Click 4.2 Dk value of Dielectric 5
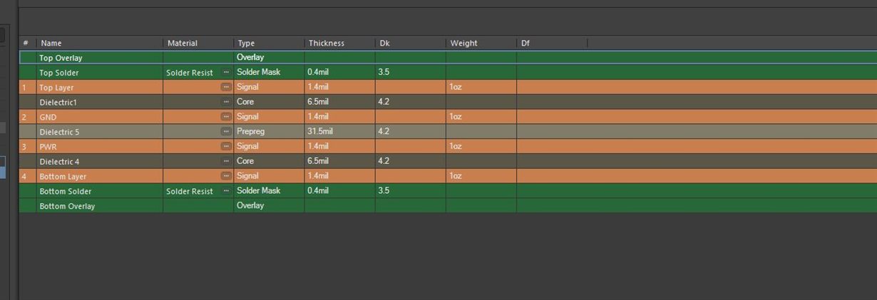 pyautogui.click(x=384, y=131)
